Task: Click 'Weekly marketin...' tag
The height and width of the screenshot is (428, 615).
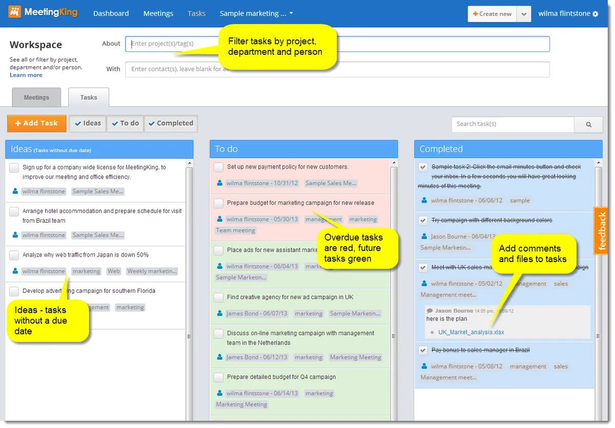Action: click(152, 271)
